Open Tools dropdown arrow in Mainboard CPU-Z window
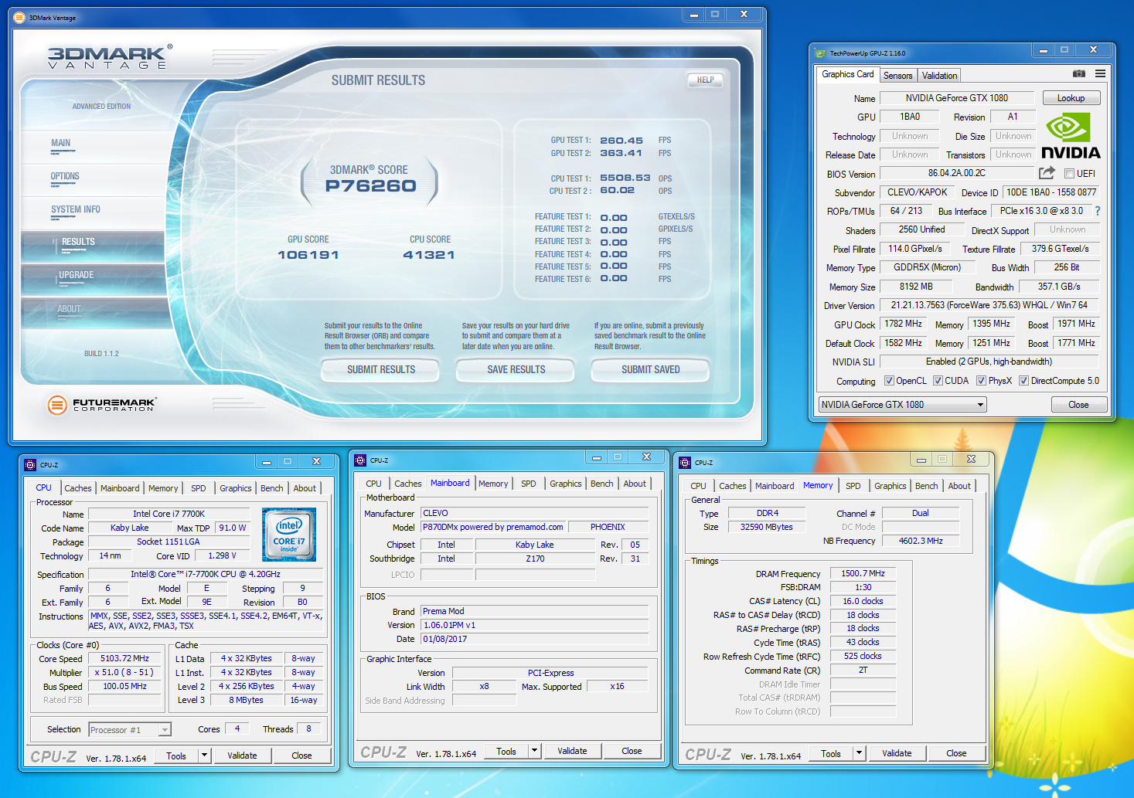 (x=534, y=751)
